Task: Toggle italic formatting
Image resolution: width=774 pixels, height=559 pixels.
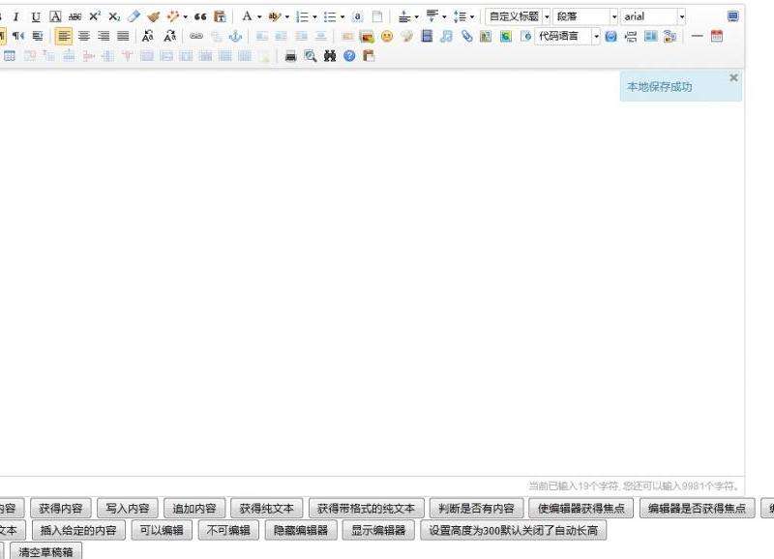Action: 15,16
